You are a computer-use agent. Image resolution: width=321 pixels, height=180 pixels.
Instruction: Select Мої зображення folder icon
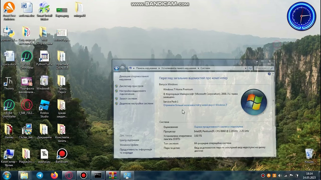[44, 35]
